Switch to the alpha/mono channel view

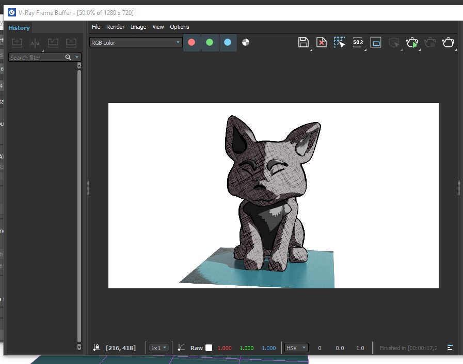pos(246,43)
